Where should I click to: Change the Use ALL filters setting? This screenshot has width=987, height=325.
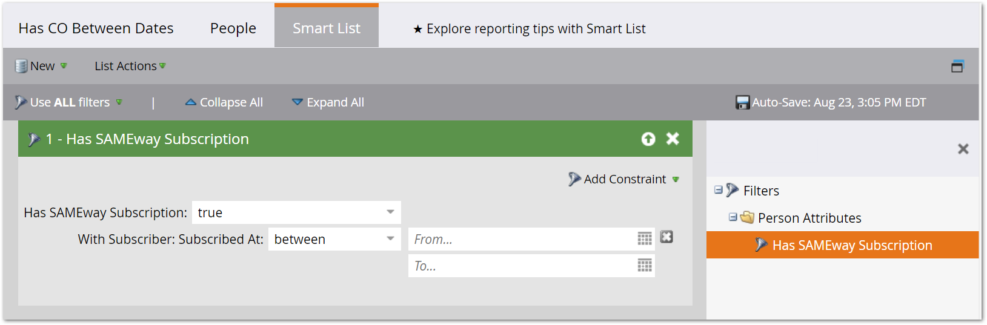tap(68, 102)
